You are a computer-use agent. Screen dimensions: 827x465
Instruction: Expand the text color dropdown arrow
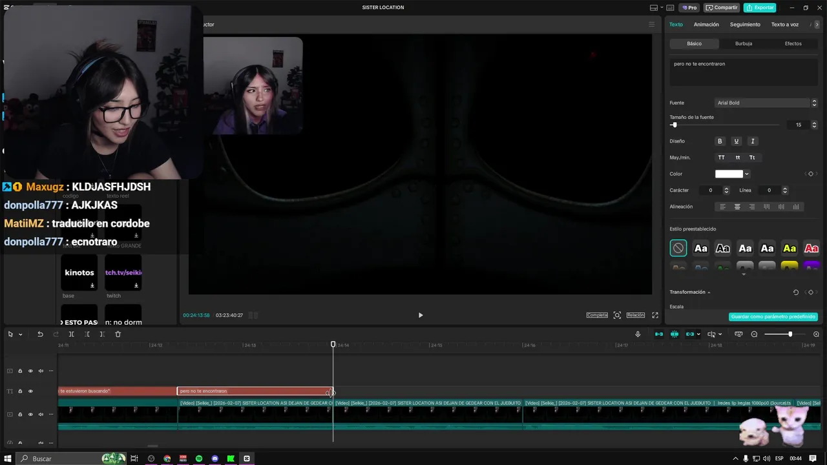point(747,174)
